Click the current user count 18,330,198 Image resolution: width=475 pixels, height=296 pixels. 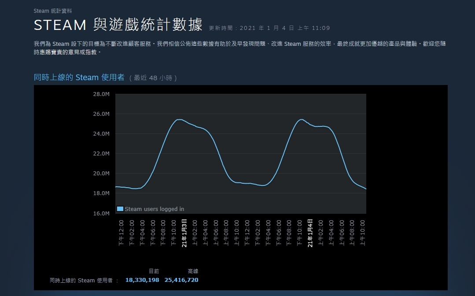pyautogui.click(x=142, y=280)
